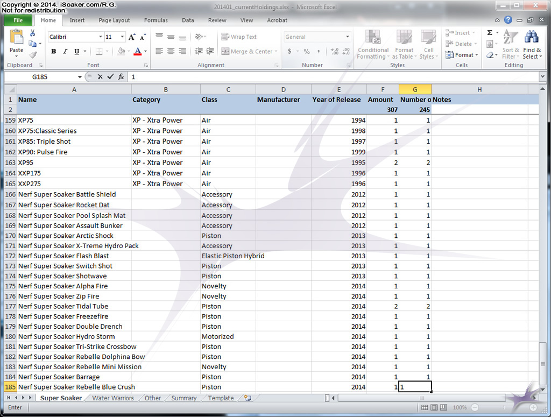Click into the formula bar field
Screen dimensions: 551x417
click(x=333, y=76)
